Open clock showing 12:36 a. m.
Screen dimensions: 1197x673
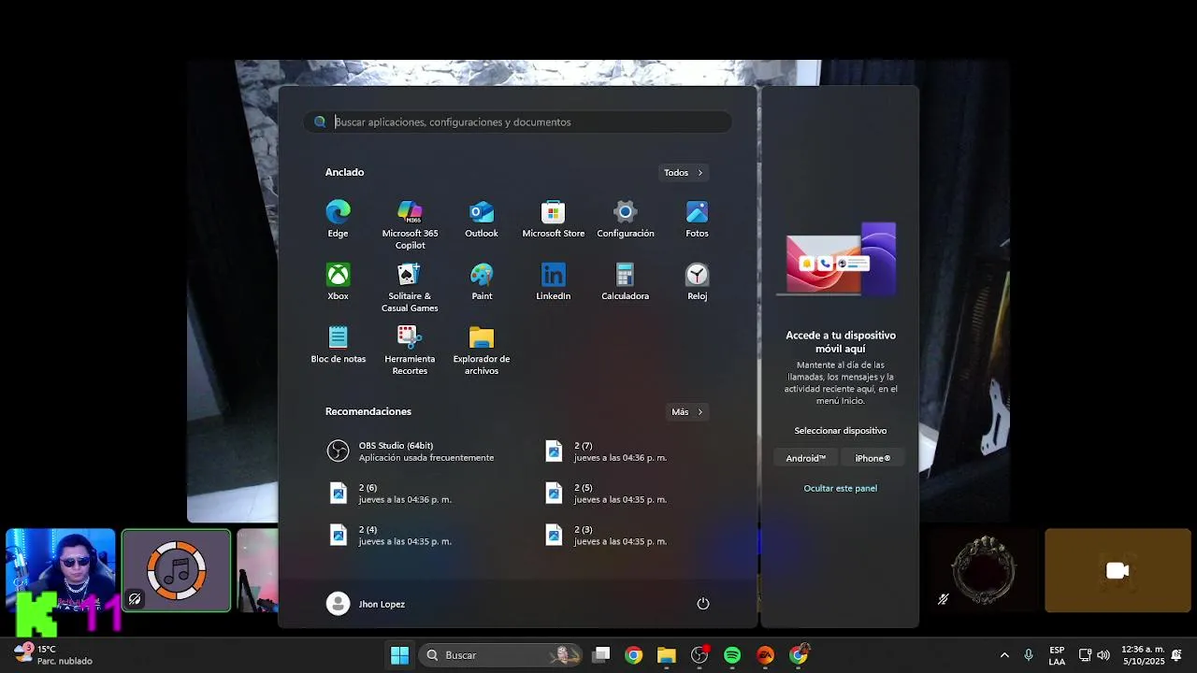tap(1142, 655)
